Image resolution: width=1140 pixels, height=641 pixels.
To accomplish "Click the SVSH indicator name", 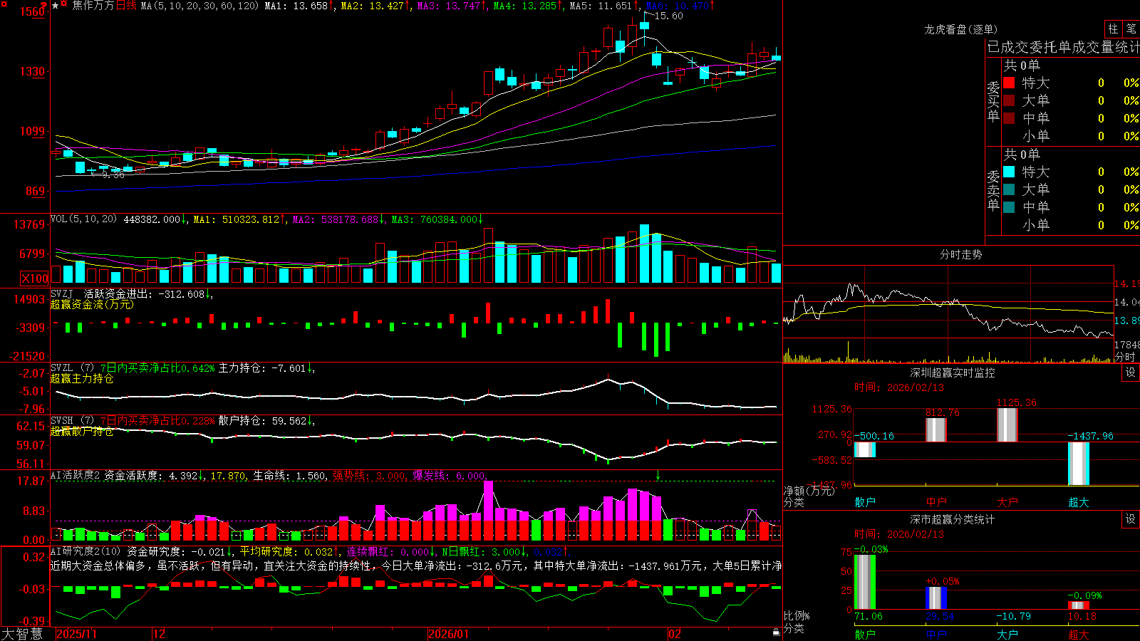I will [62, 420].
